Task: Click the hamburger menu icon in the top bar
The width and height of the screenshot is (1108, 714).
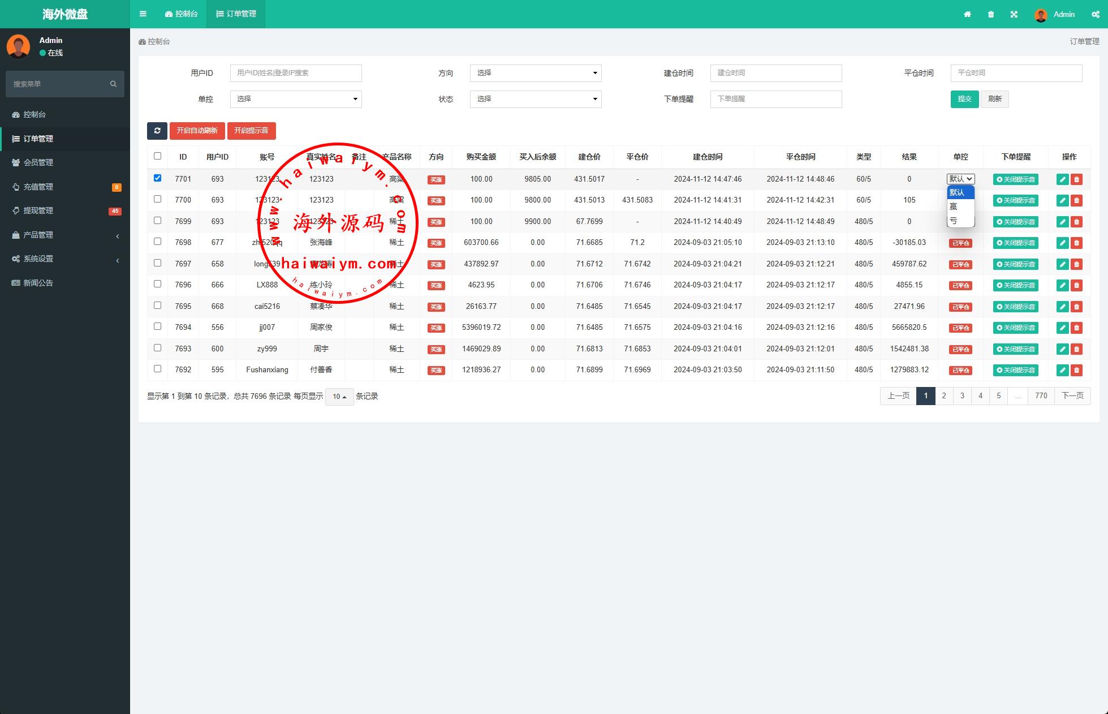Action: [143, 14]
